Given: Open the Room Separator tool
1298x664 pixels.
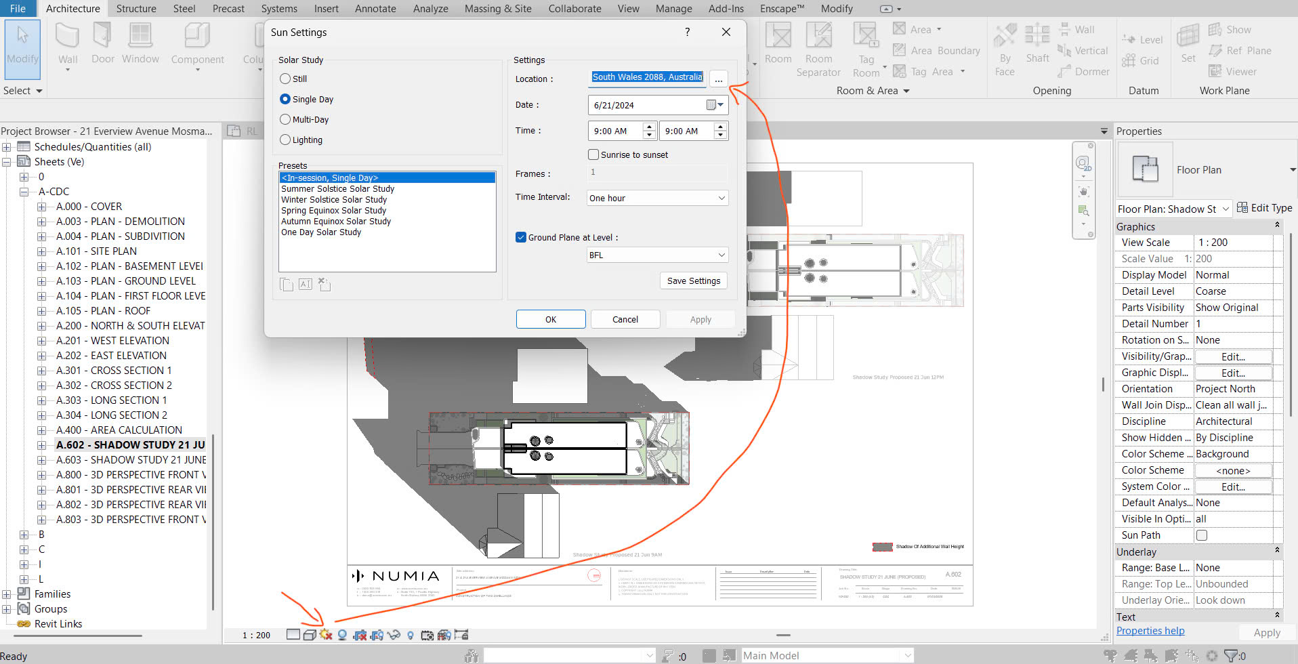Looking at the screenshot, I should [x=819, y=47].
